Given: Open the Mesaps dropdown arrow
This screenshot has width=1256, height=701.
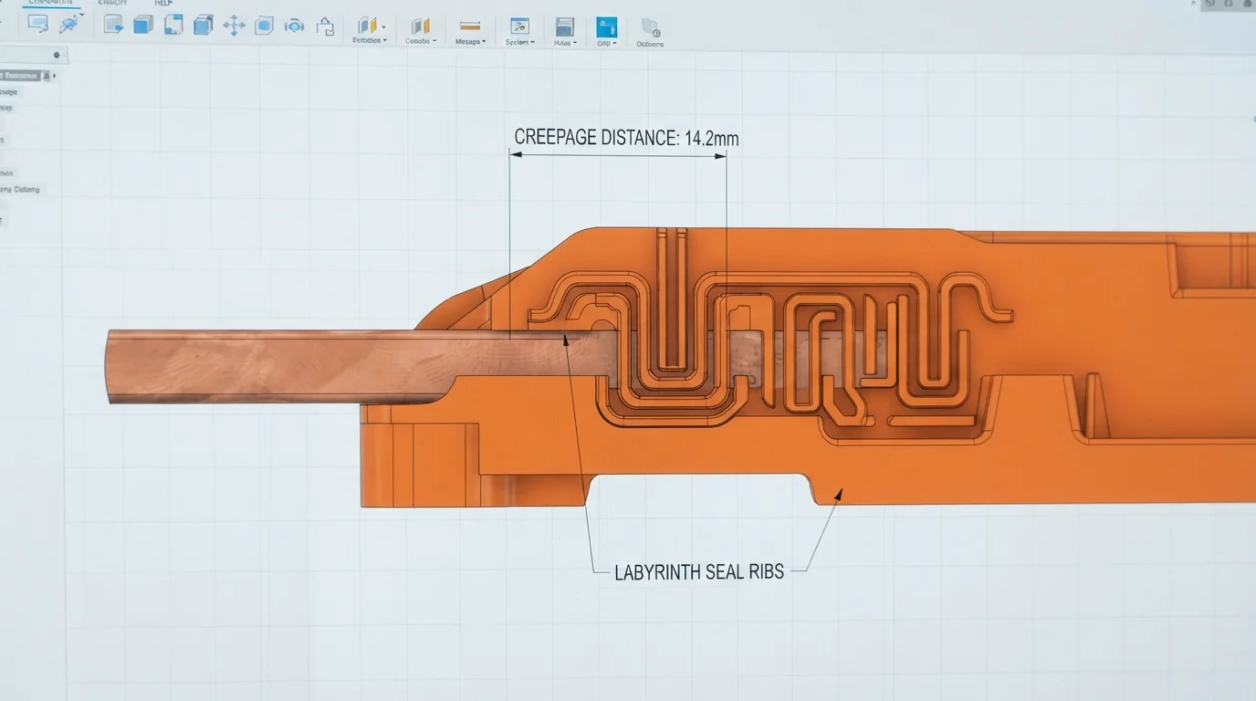Looking at the screenshot, I should (x=483, y=42).
